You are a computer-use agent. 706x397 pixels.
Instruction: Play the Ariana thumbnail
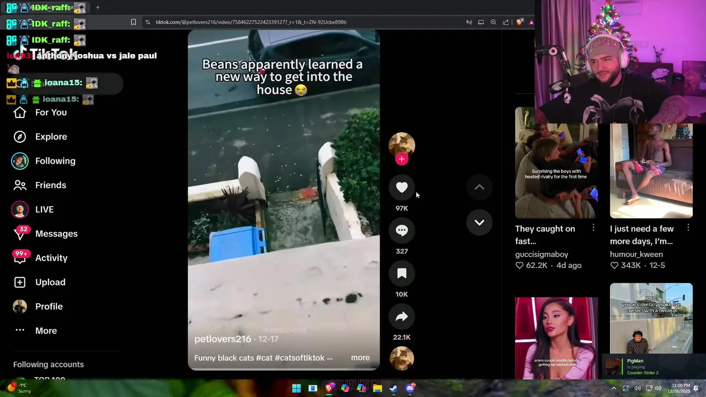[x=557, y=338]
